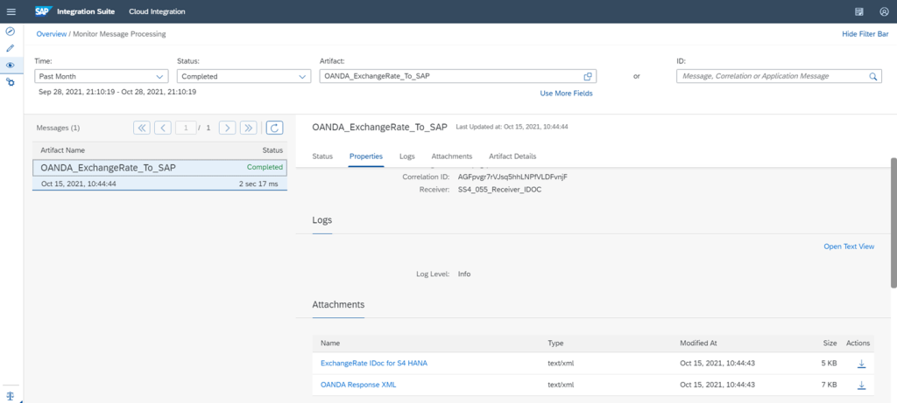Click the Artifact Name column header
Image resolution: width=897 pixels, height=403 pixels.
coord(63,150)
